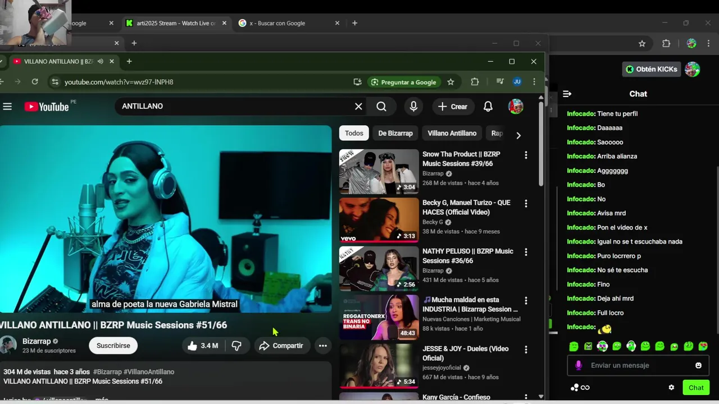Click the playing video frame
This screenshot has height=404, width=719.
[166, 219]
